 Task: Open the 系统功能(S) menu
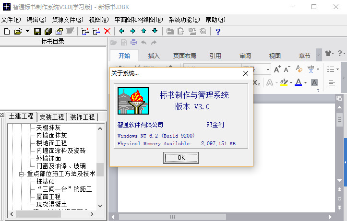(184, 20)
